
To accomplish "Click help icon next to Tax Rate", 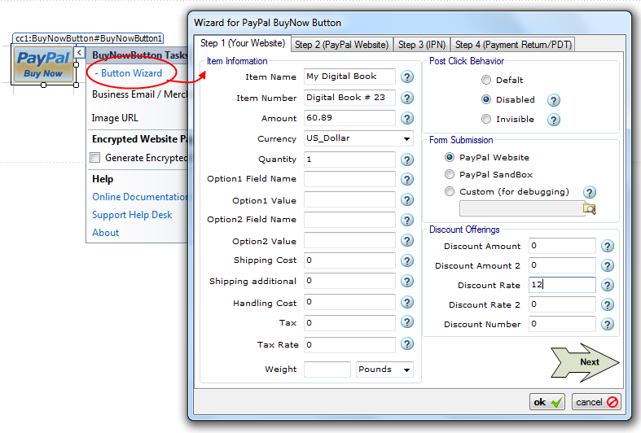I will tap(407, 345).
